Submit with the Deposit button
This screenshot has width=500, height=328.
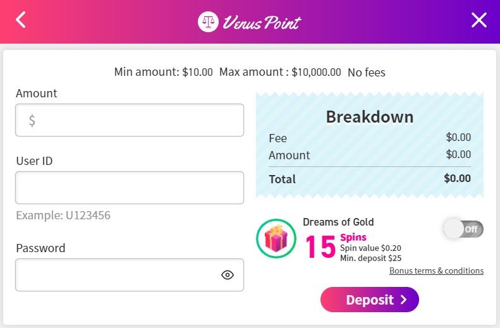click(370, 300)
